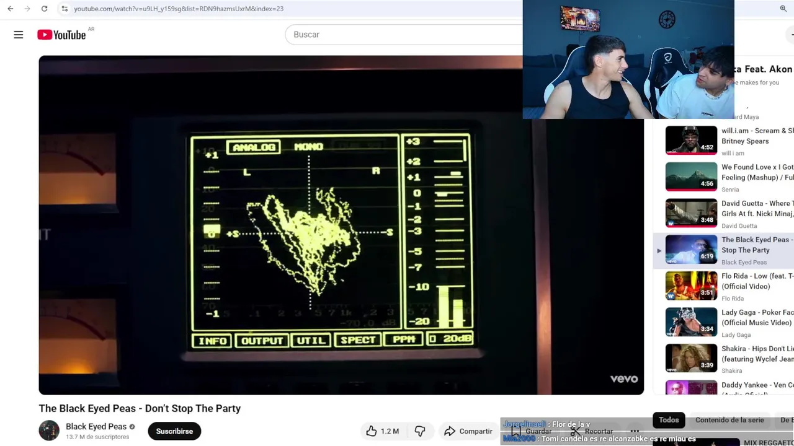Click the David Guetta channel name in sidebar

pos(739,226)
